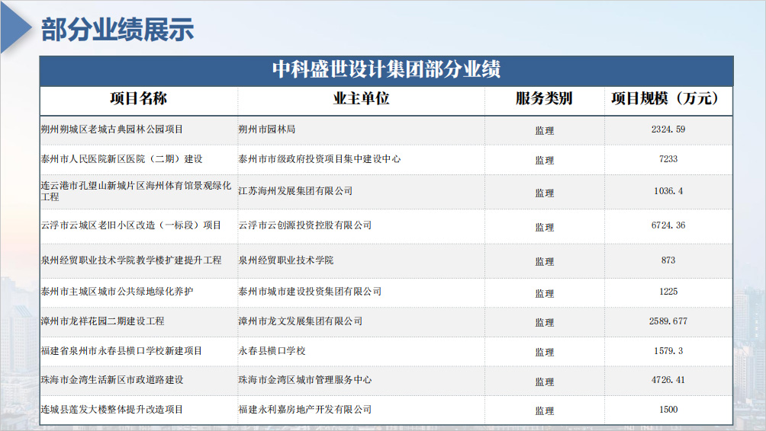Click the value 2324.59
The image size is (766, 431).
tap(668, 129)
